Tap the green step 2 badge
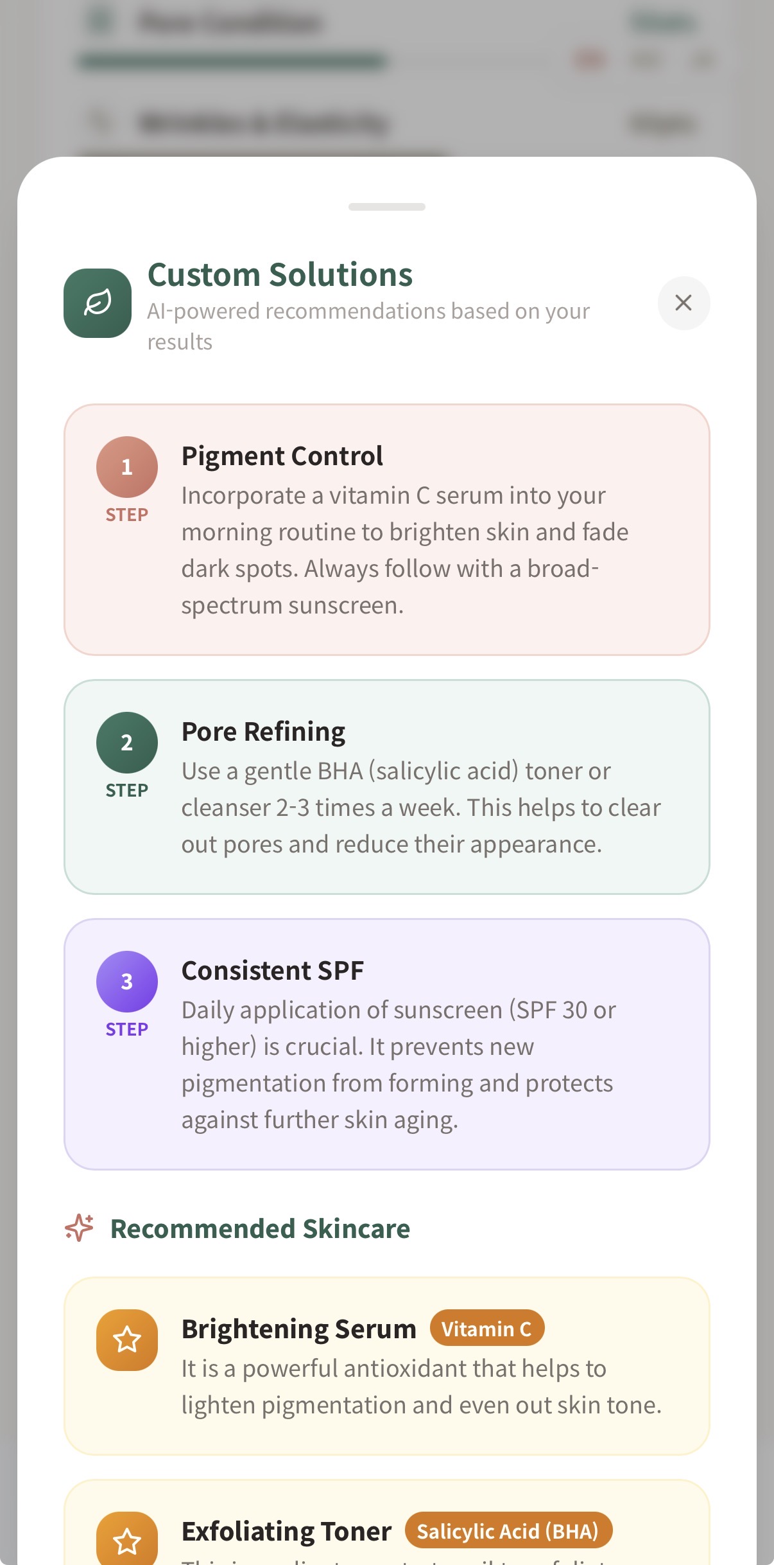This screenshot has height=1565, width=774. tap(127, 743)
